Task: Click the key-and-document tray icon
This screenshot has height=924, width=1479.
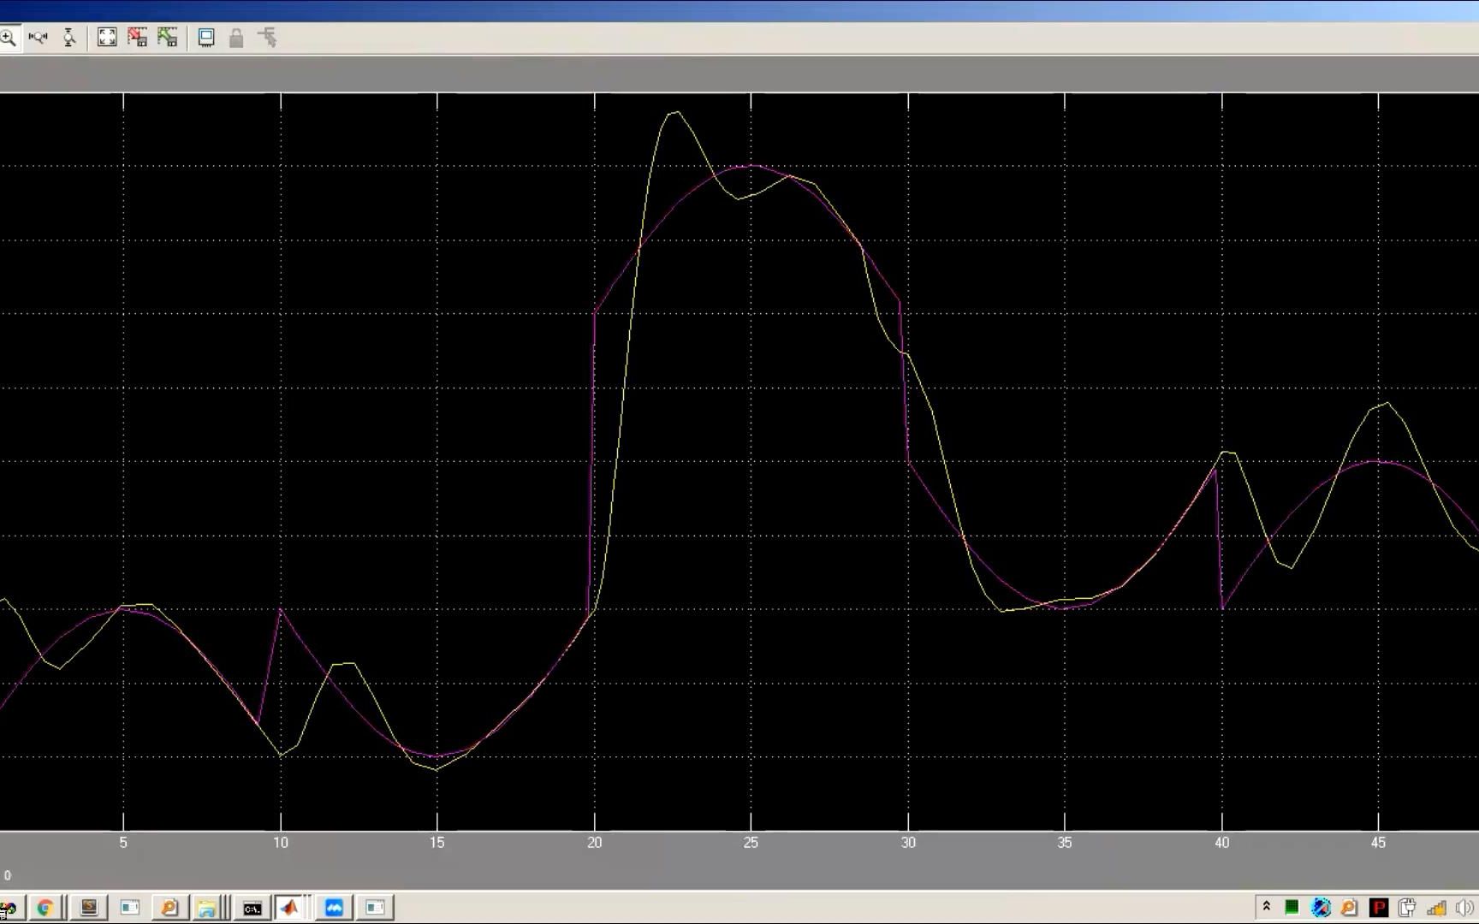Action: click(x=1350, y=907)
